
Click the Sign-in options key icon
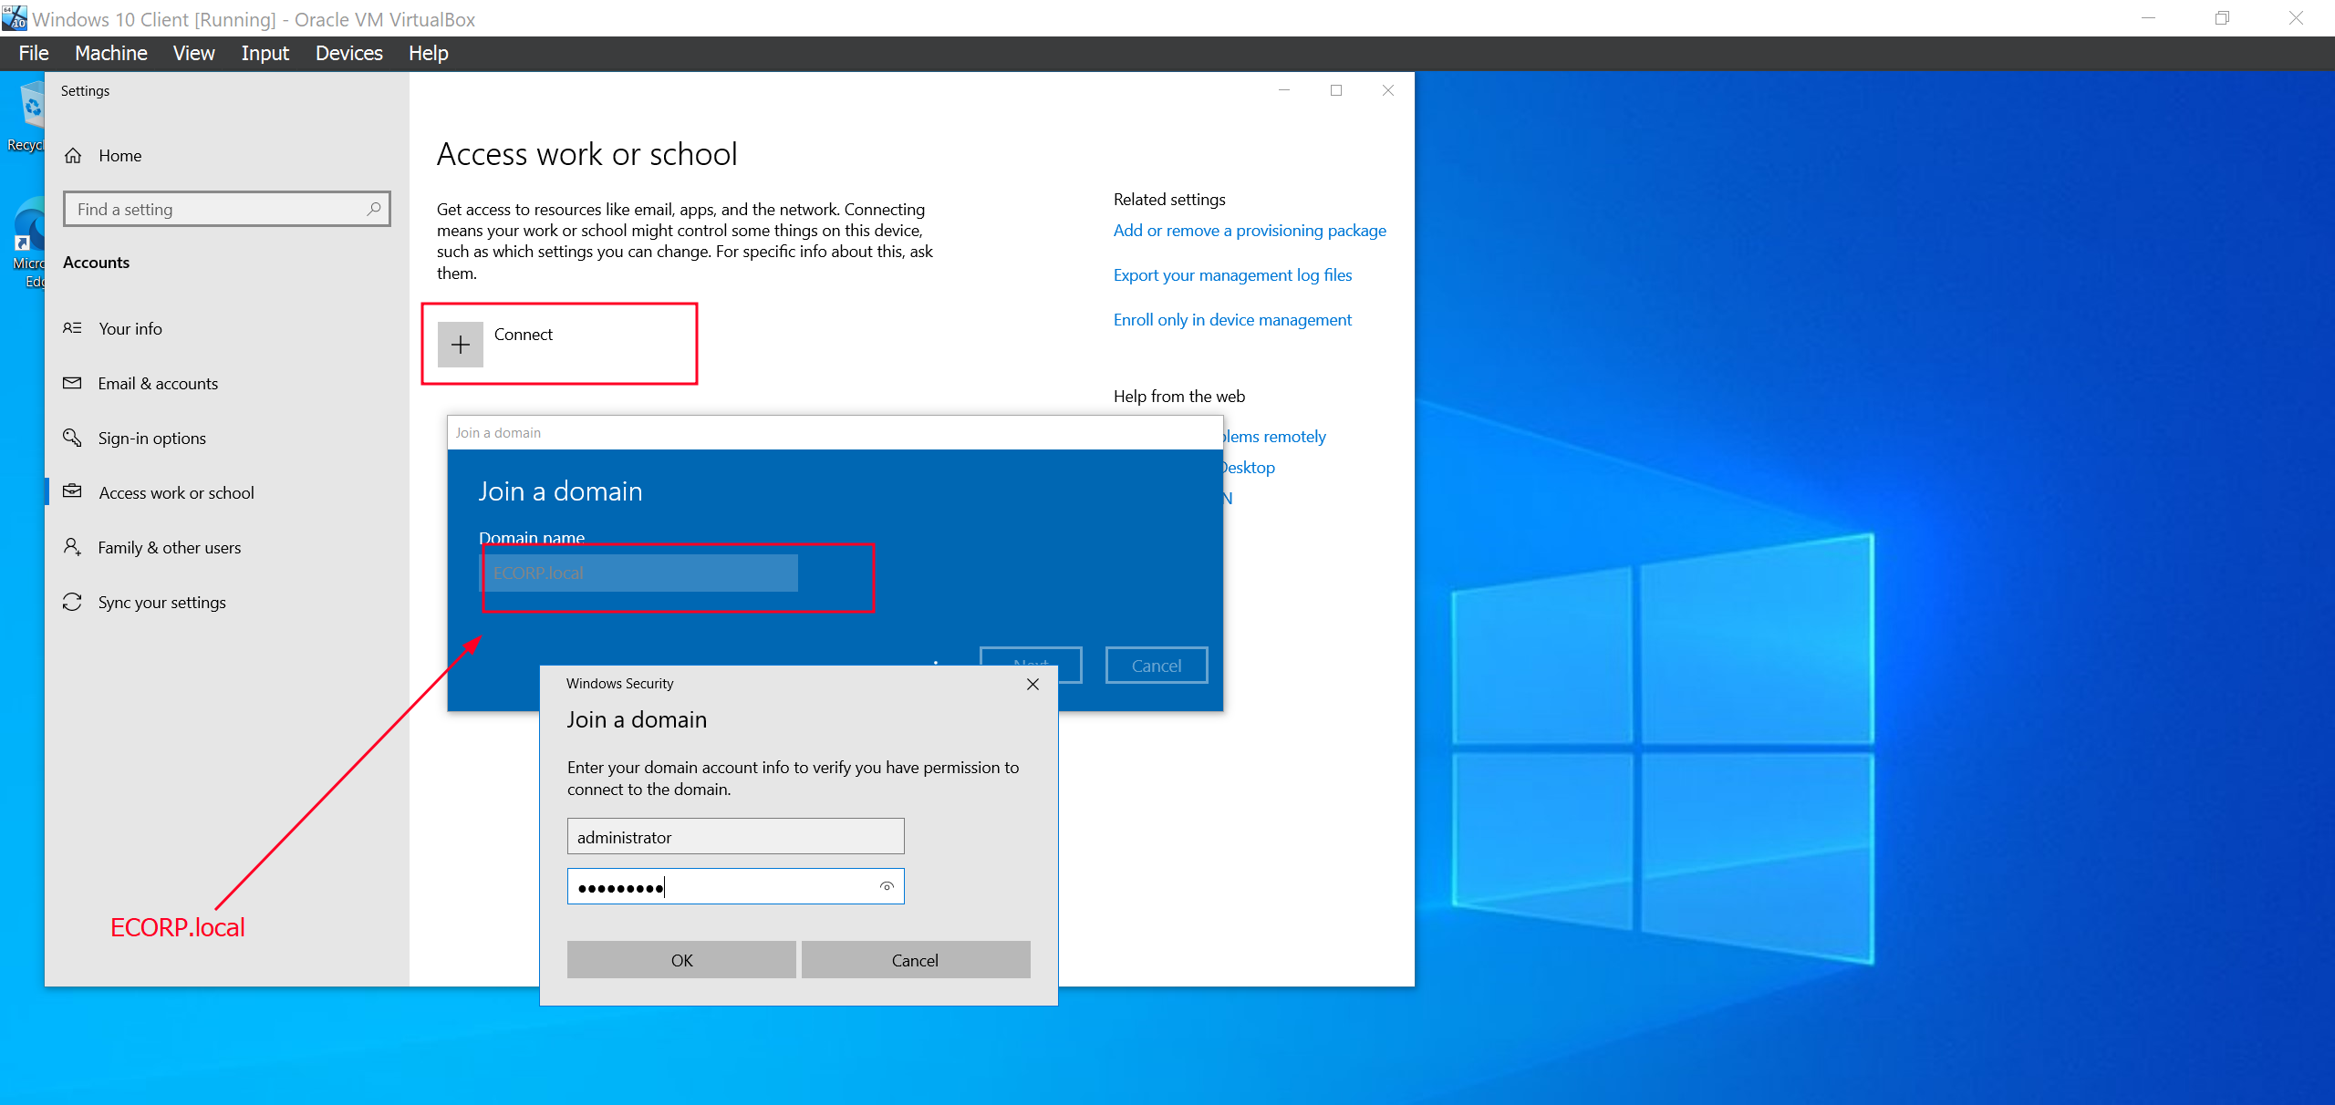[x=72, y=438]
